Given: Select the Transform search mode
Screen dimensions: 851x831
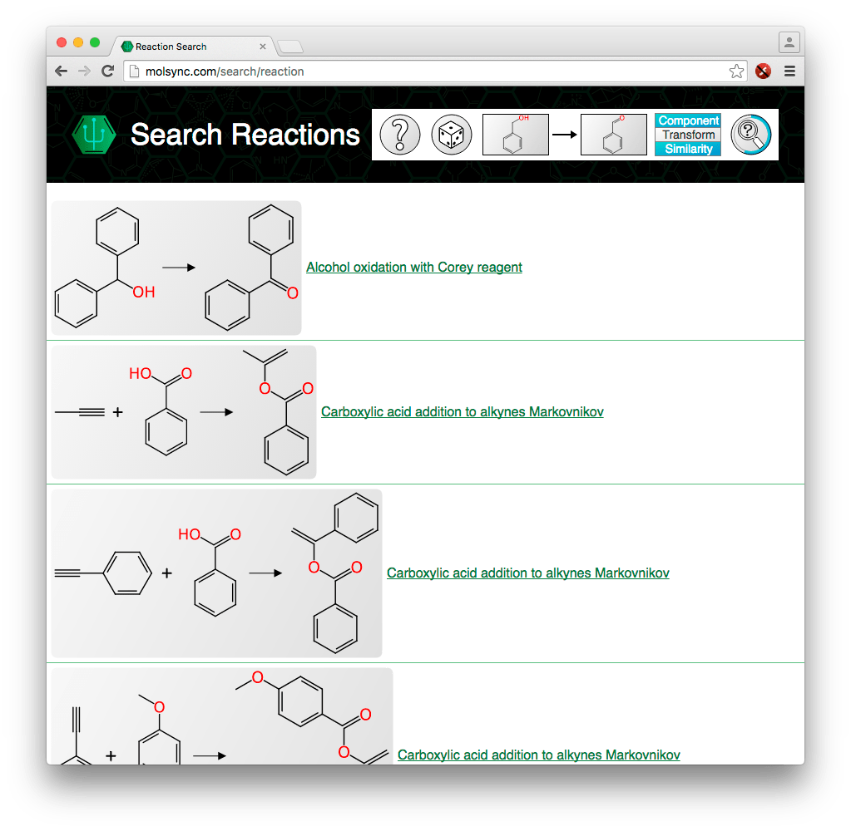Looking at the screenshot, I should click(x=688, y=135).
